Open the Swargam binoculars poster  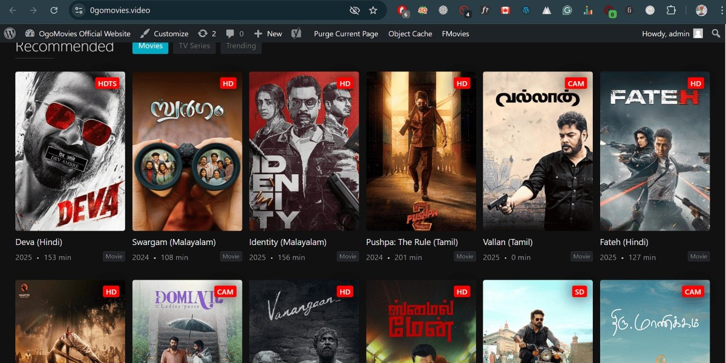[187, 151]
